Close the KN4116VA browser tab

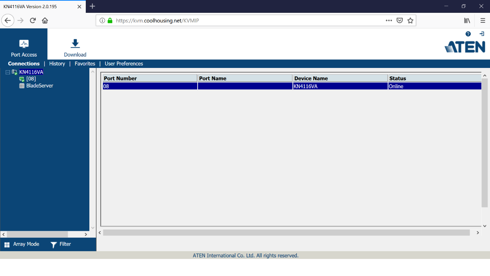click(x=79, y=6)
